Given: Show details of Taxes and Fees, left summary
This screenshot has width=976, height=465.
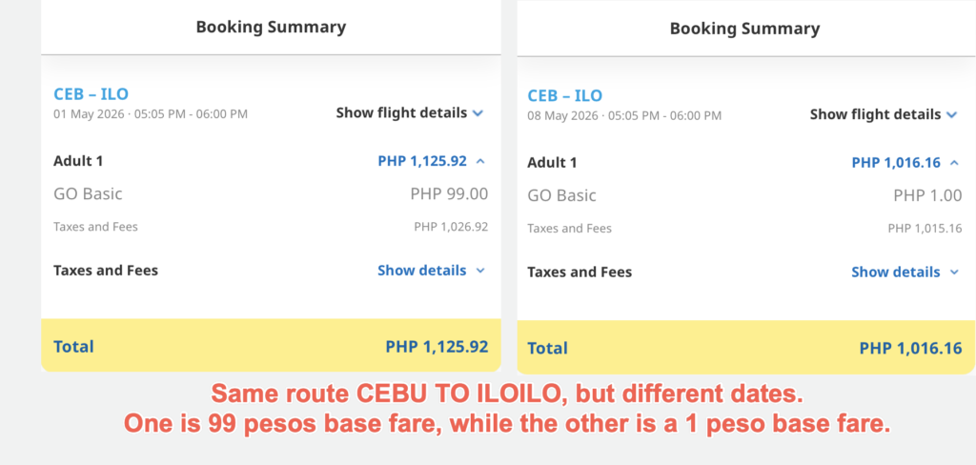Looking at the screenshot, I should click(430, 271).
